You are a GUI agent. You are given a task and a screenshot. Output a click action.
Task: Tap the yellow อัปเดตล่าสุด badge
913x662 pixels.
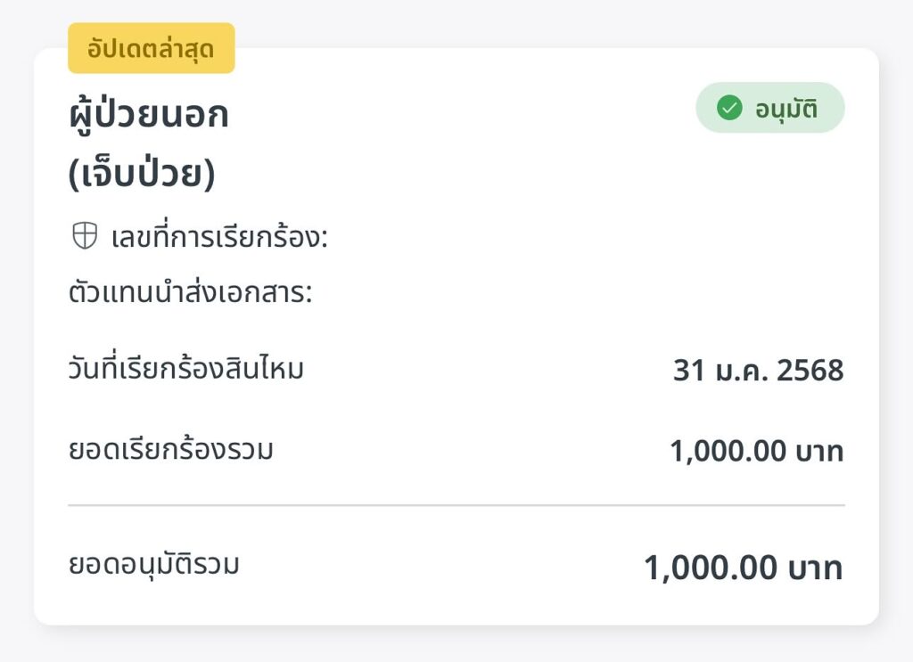(152, 48)
